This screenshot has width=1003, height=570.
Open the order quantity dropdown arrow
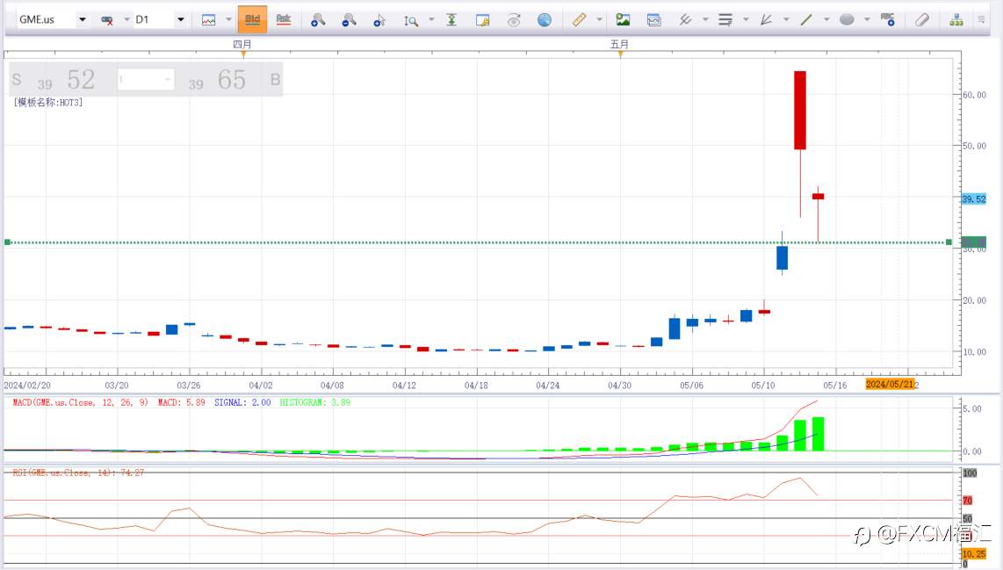(169, 80)
